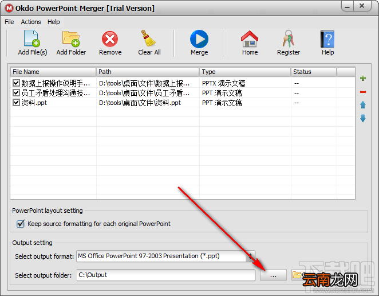Click the Add Folder toolbar icon
The height and width of the screenshot is (296, 379).
coord(71,39)
